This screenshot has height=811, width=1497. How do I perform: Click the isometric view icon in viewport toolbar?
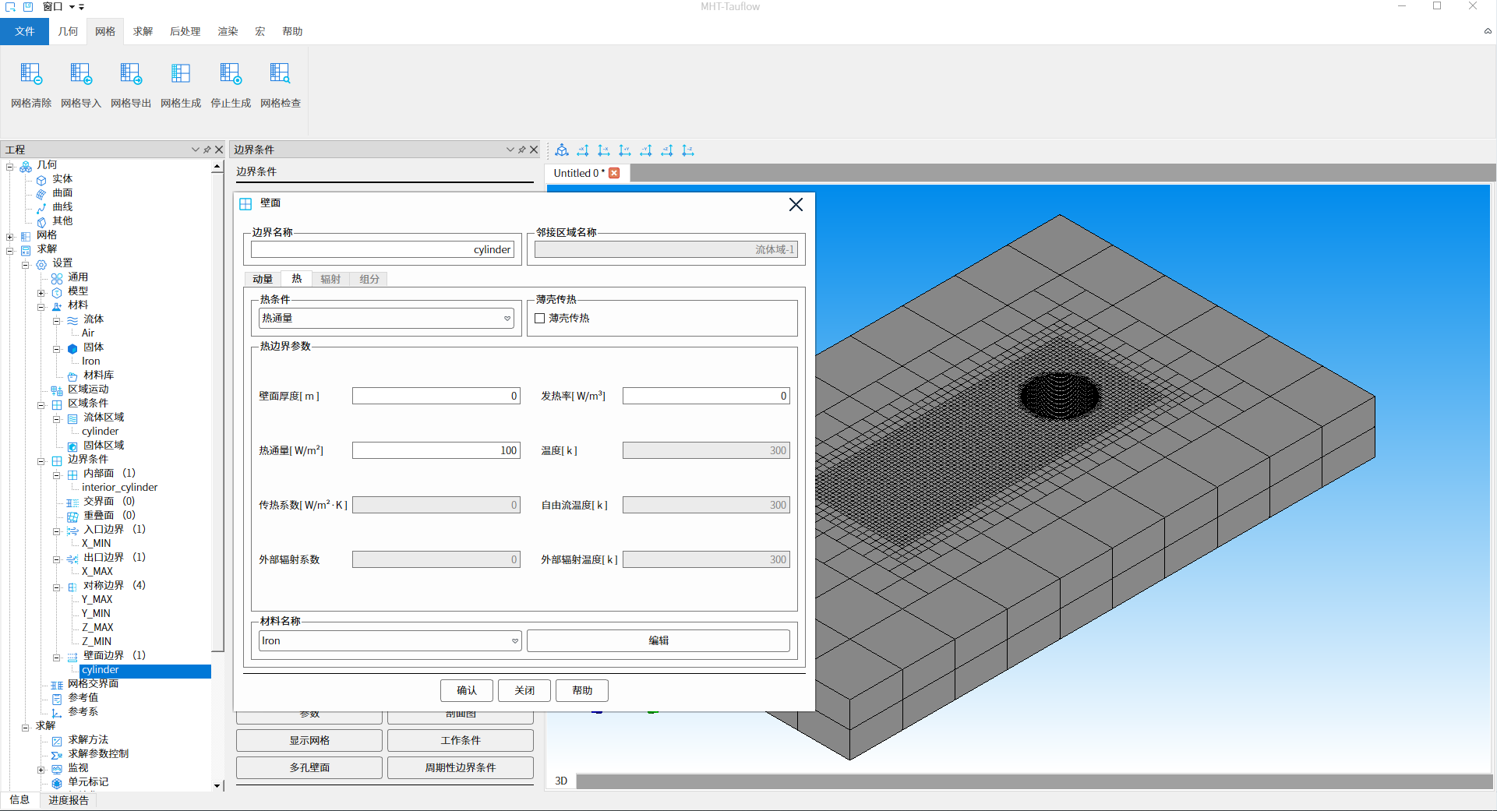point(562,150)
